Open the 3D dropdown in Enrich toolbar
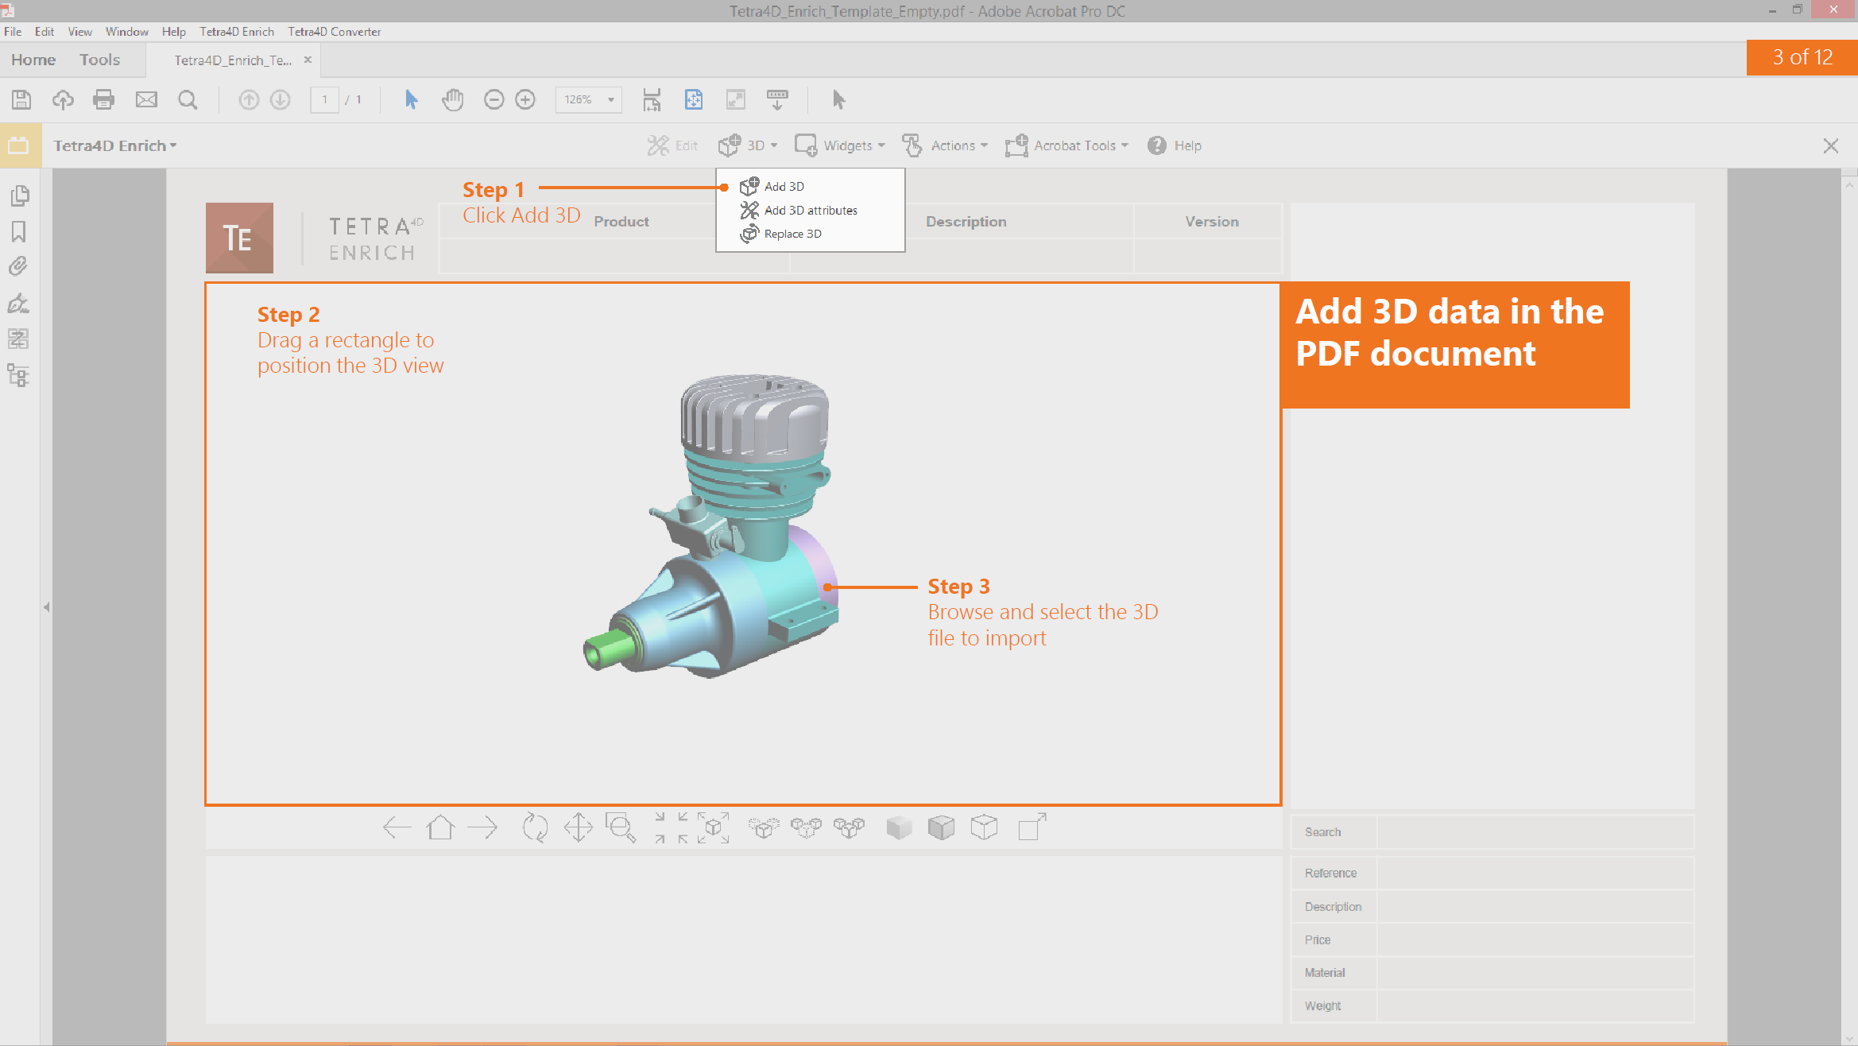The height and width of the screenshot is (1046, 1858). (x=748, y=145)
